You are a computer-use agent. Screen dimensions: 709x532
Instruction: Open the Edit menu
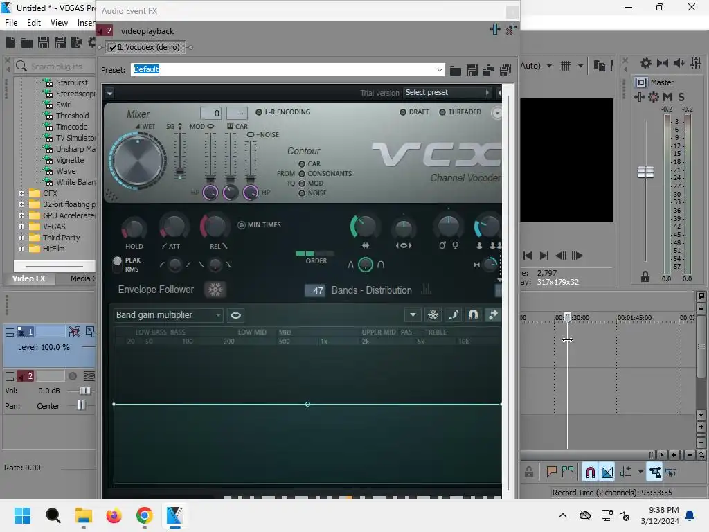[x=33, y=23]
